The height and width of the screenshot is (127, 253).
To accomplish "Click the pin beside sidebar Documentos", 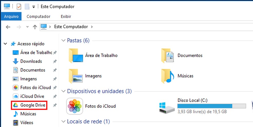I will tap(55, 70).
